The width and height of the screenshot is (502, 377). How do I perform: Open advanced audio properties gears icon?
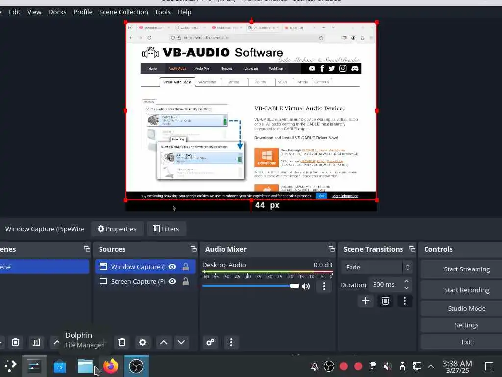[210, 342]
